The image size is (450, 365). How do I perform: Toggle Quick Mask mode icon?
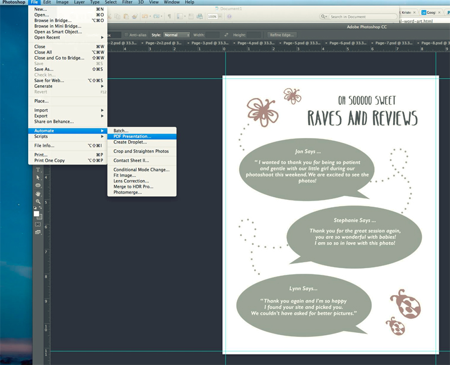pyautogui.click(x=38, y=224)
